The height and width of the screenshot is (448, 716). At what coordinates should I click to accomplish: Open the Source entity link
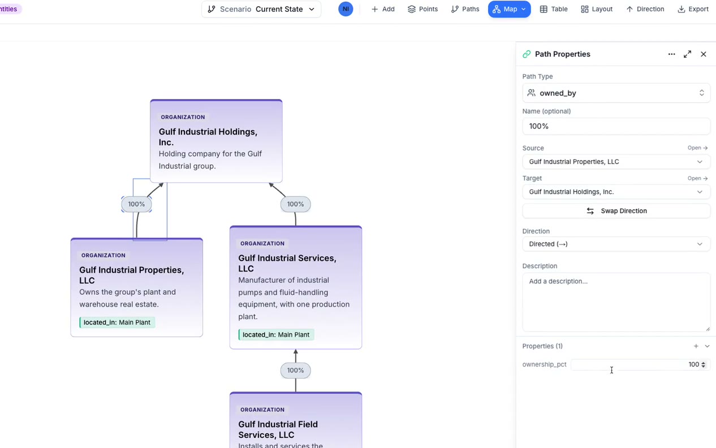[697, 148]
